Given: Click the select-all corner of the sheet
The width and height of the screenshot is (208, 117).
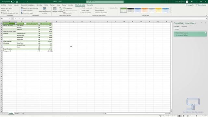Looking at the screenshot, I should coord(1,22).
